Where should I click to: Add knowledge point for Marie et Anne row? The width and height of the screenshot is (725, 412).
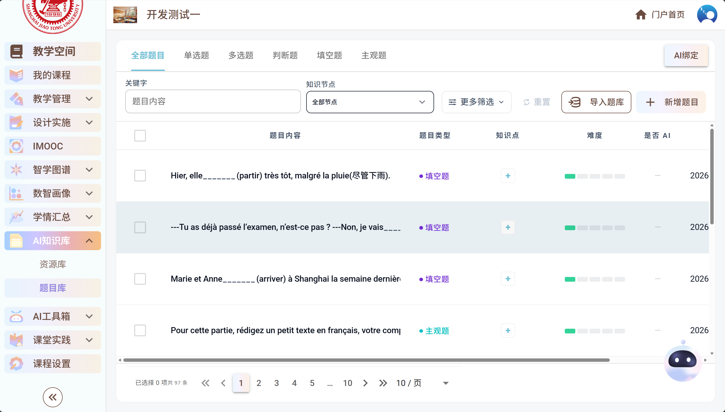click(x=508, y=279)
